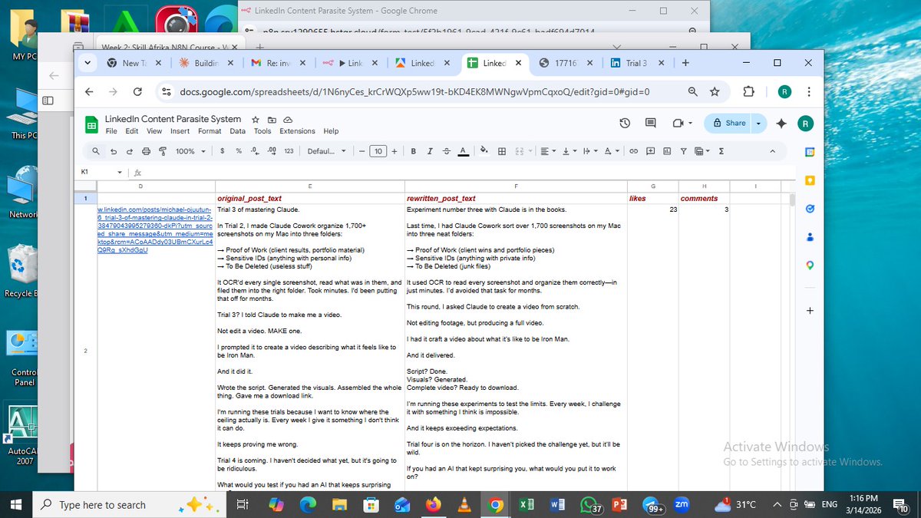Click the Undo arrow in Sheets toolbar
Image resolution: width=921 pixels, height=518 pixels.
[114, 151]
